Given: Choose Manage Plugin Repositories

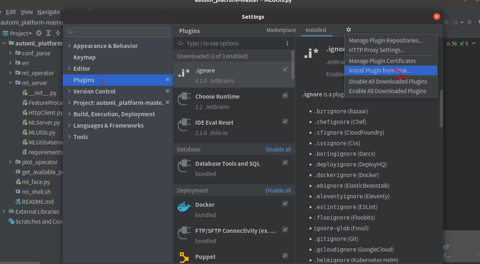Looking at the screenshot, I should click(x=391, y=40).
